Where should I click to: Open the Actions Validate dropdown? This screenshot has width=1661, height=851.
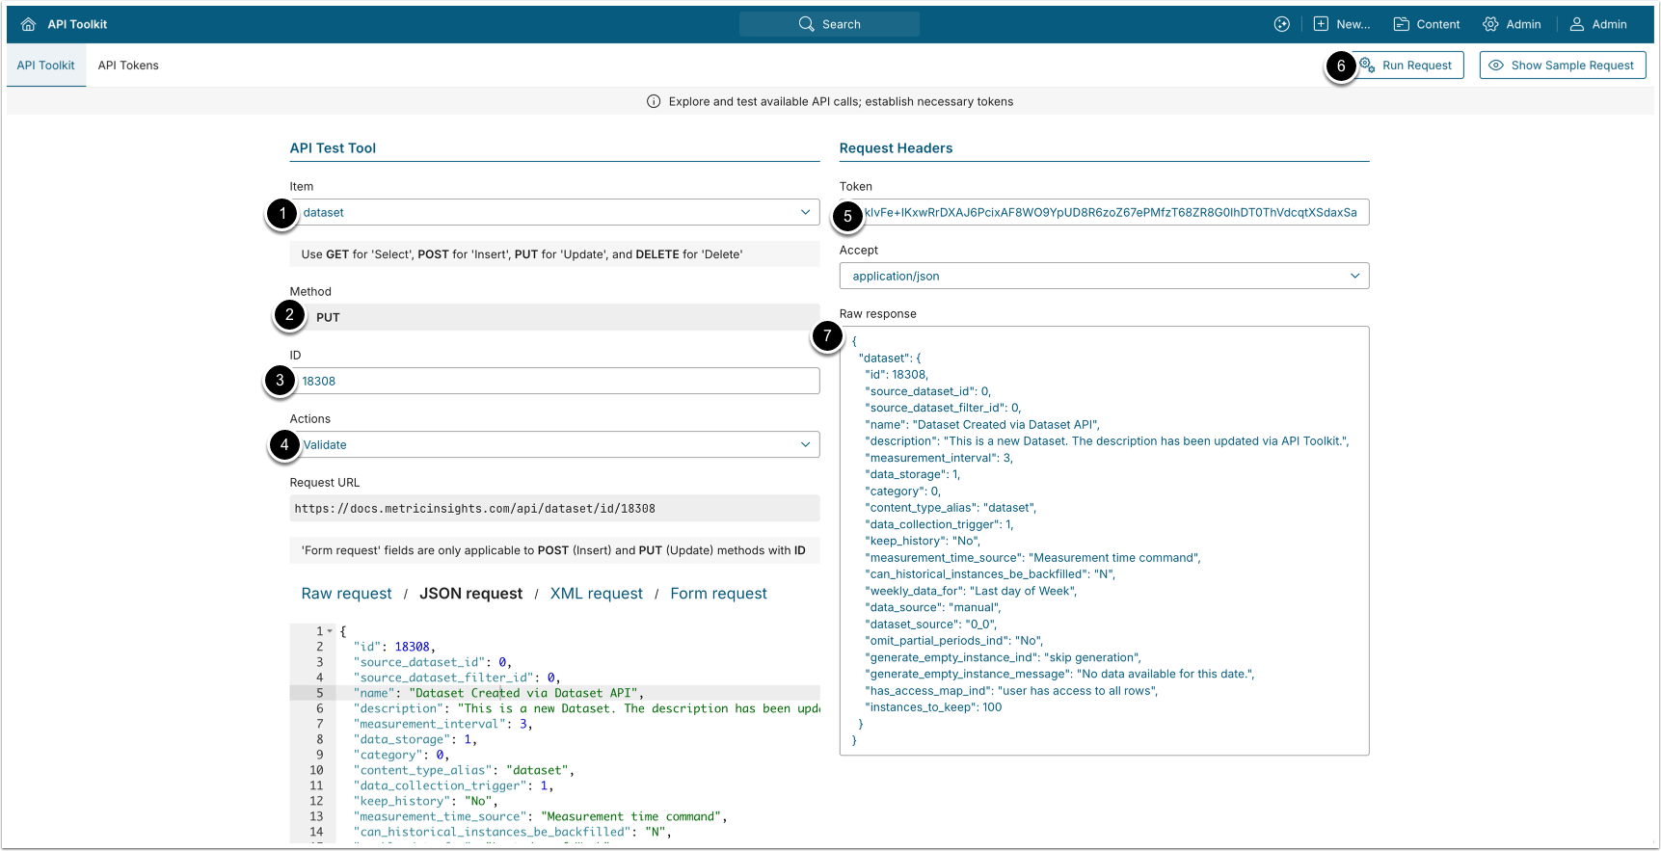(805, 444)
